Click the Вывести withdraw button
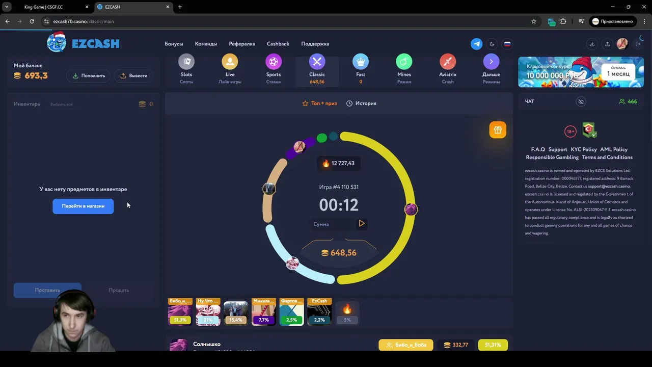This screenshot has width=652, height=367. 133,75
